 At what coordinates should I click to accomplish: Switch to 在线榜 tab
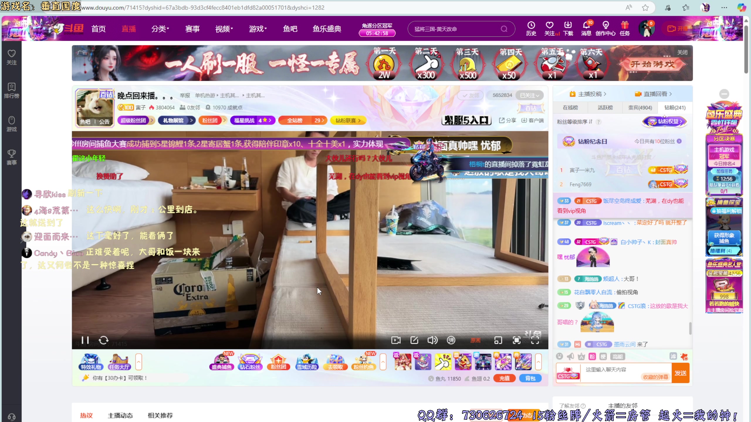(x=570, y=108)
